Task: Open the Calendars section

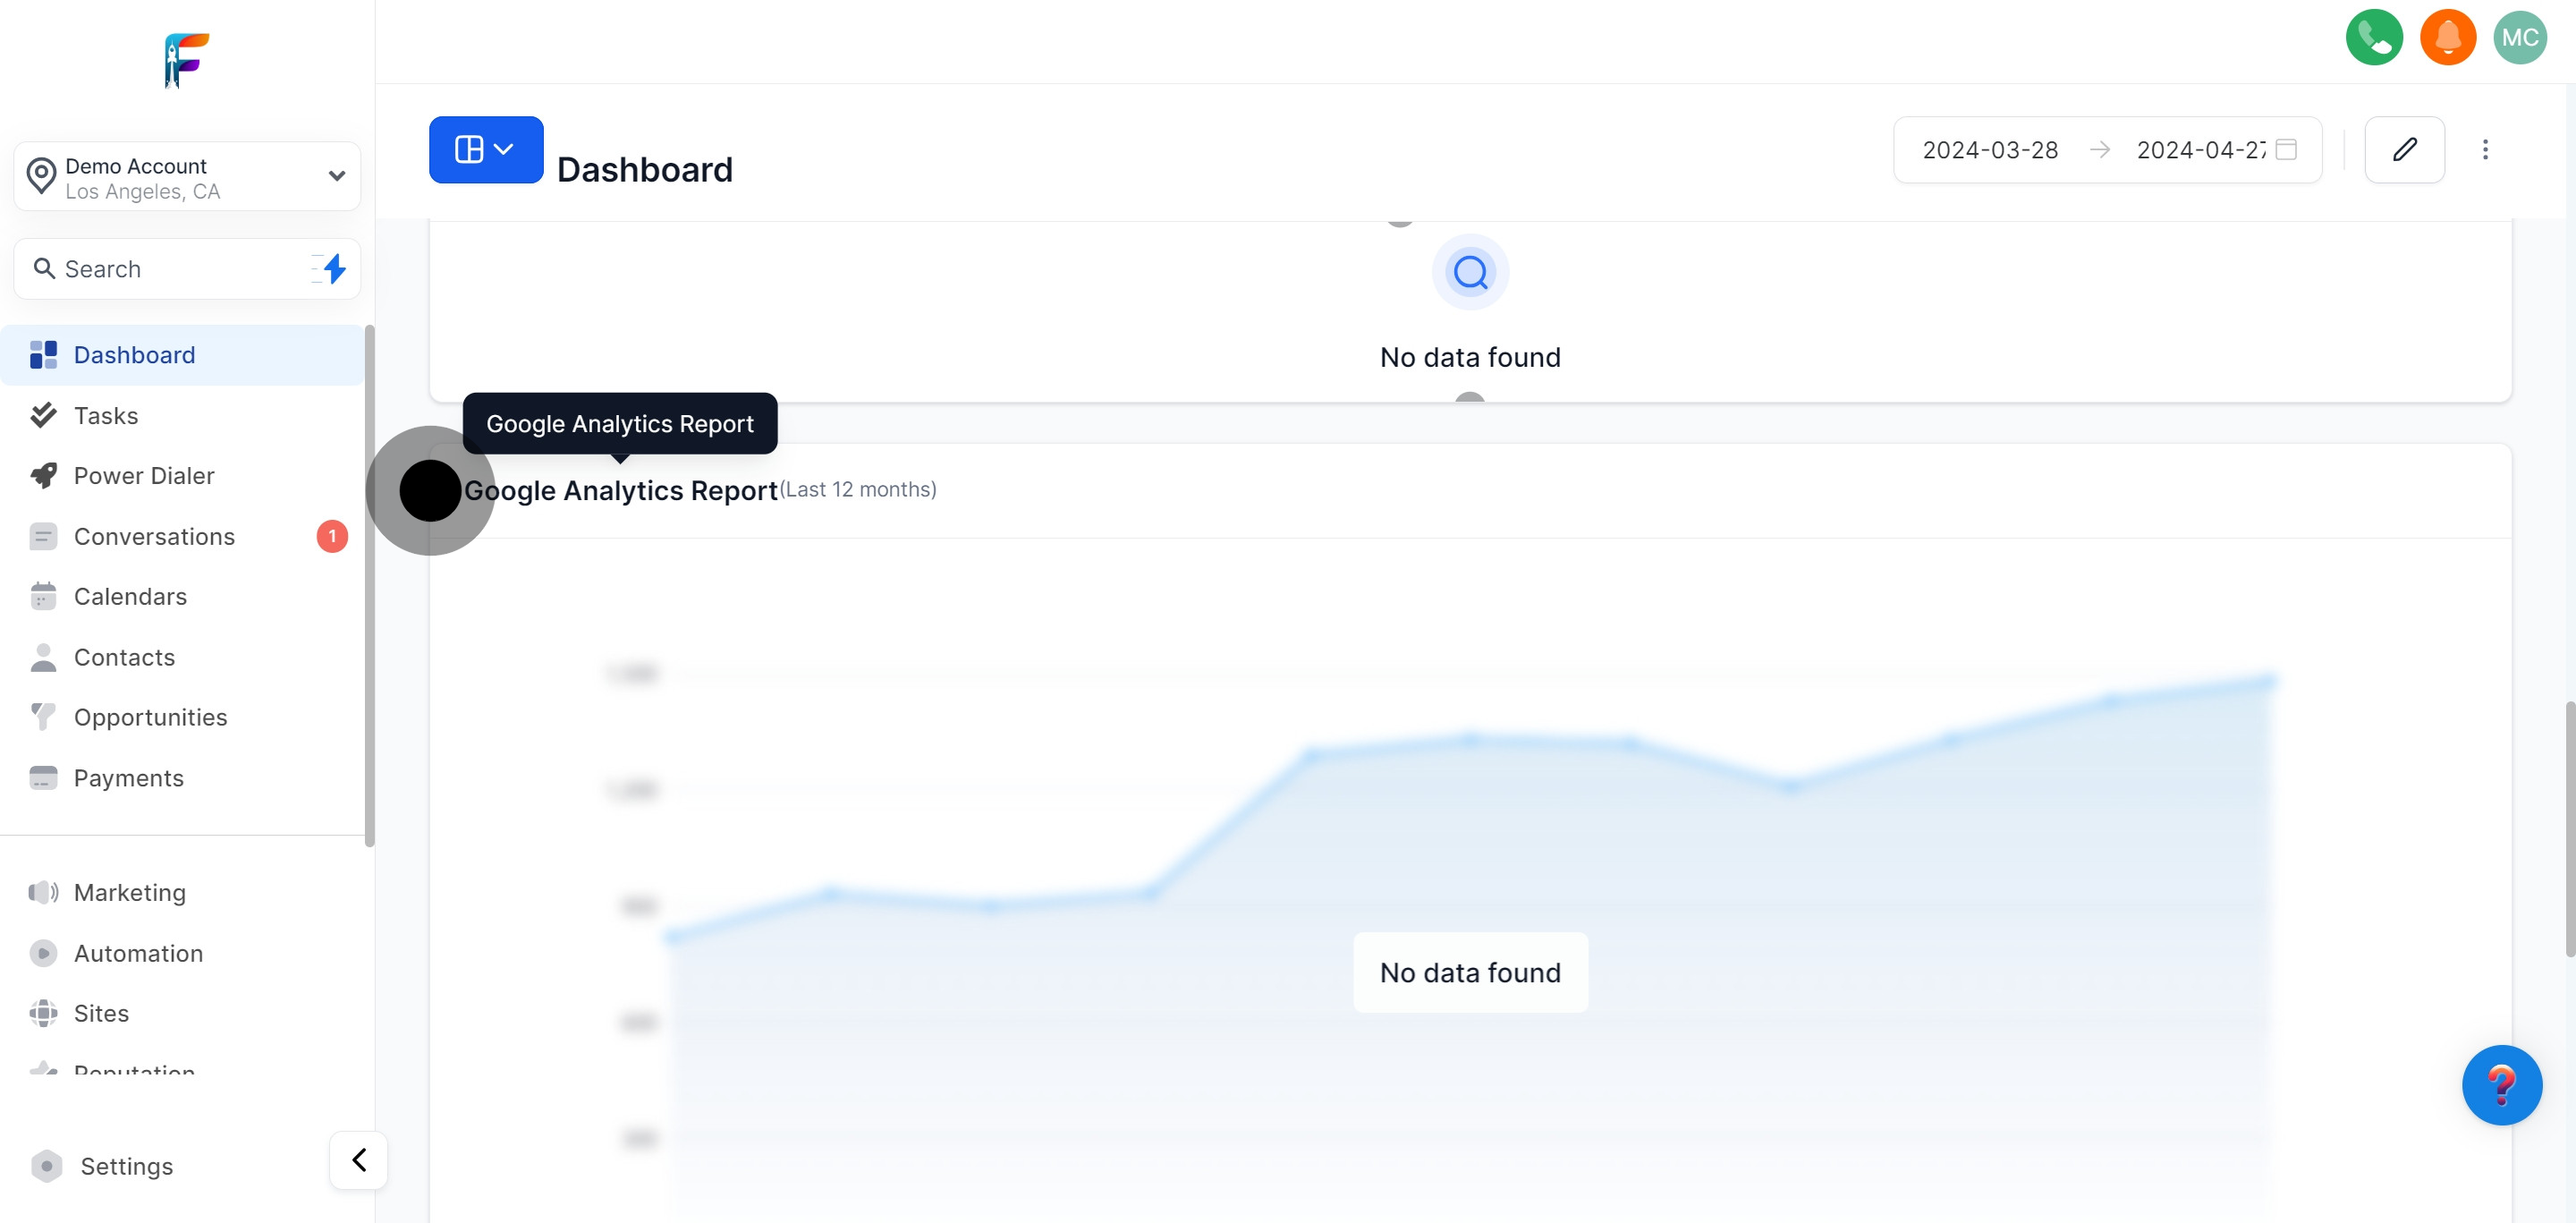Action: point(130,596)
